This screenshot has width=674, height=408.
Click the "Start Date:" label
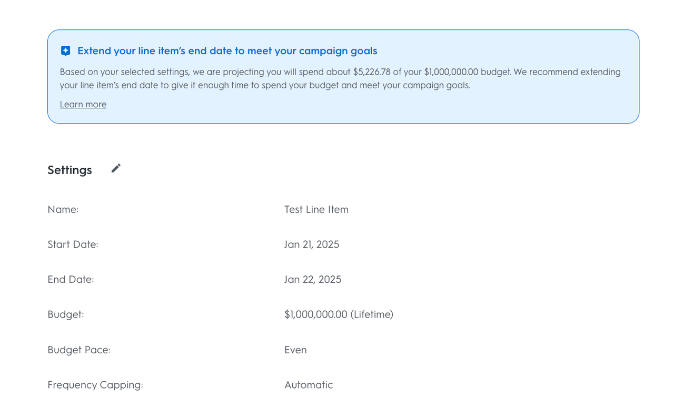[73, 244]
